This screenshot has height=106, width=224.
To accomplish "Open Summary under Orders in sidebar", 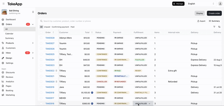I will [10, 38].
